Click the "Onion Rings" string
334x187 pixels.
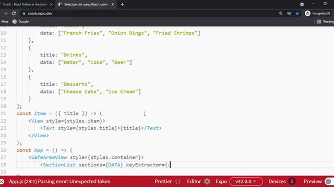tap(128, 33)
